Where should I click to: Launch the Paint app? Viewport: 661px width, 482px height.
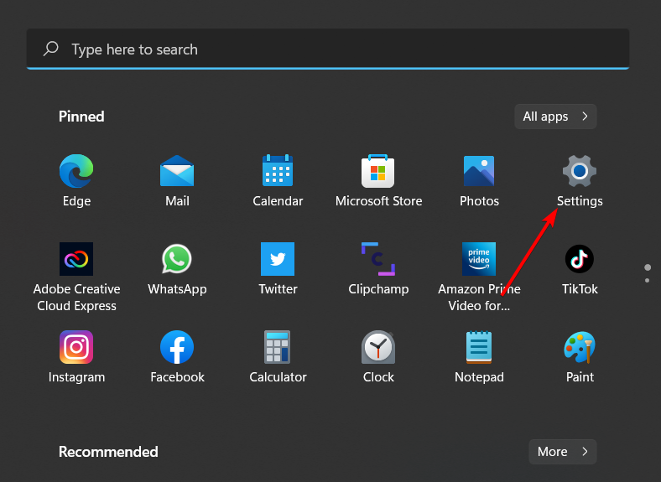pos(580,347)
